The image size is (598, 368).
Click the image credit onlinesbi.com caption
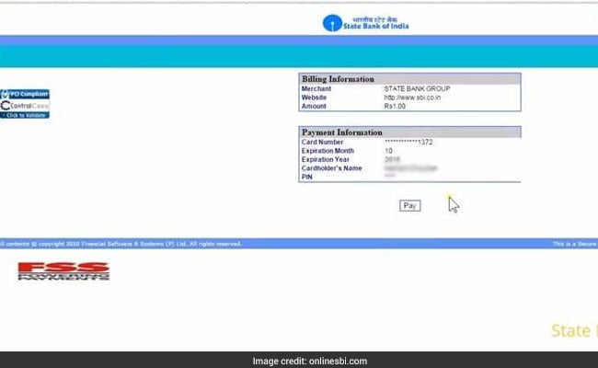point(310,361)
